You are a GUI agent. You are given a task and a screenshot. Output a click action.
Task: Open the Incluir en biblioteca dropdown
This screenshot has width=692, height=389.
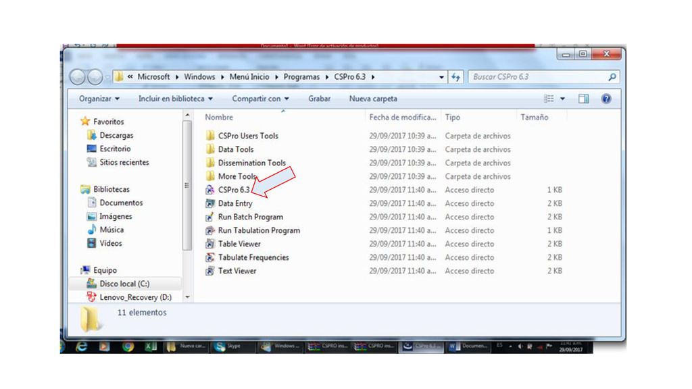[x=176, y=99]
